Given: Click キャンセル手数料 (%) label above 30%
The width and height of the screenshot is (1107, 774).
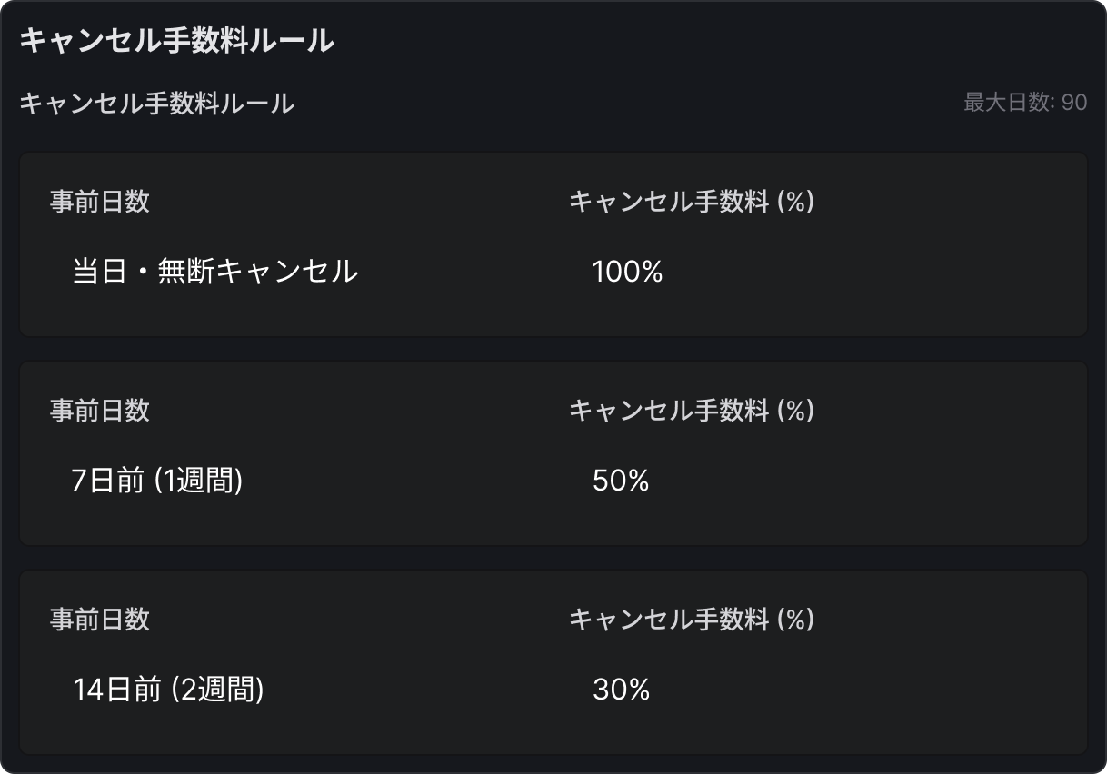Looking at the screenshot, I should [x=691, y=620].
